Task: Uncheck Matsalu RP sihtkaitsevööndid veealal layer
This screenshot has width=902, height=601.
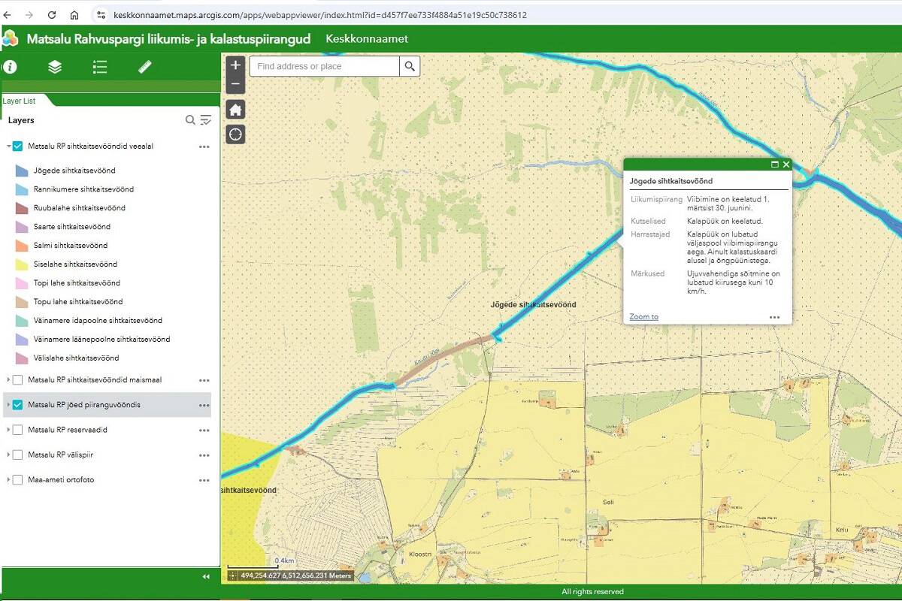Action: 18,146
